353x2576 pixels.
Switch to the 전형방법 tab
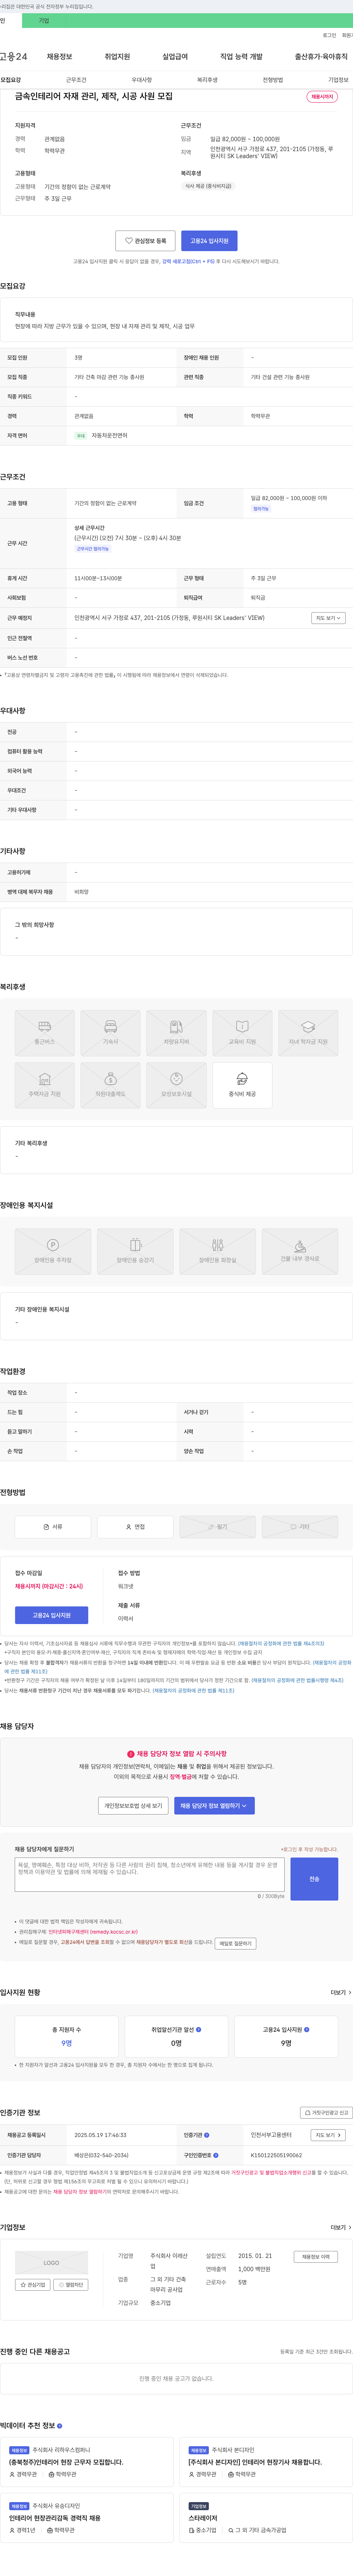click(x=273, y=80)
